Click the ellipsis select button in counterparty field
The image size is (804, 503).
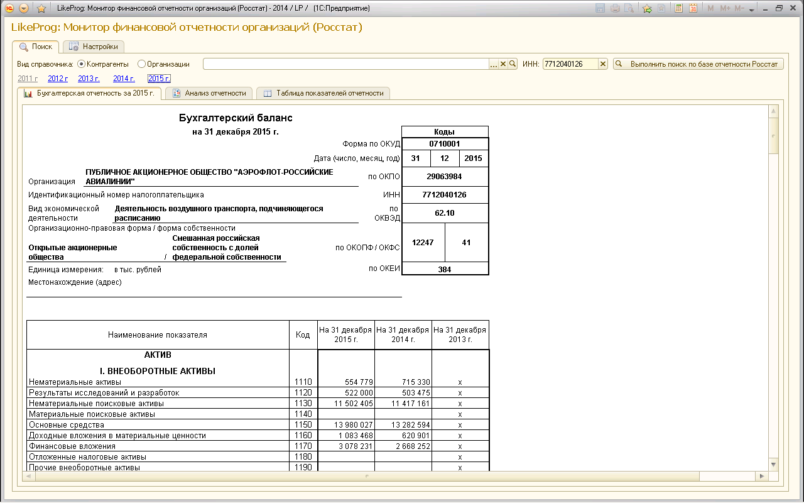[x=494, y=64]
